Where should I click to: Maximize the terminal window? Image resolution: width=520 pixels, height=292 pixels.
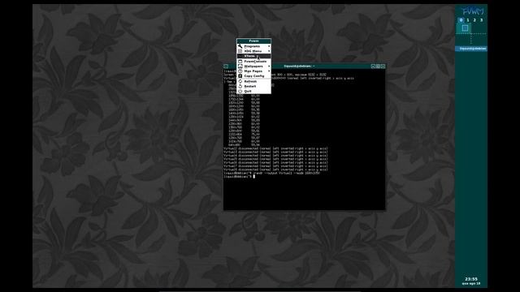[x=378, y=67]
